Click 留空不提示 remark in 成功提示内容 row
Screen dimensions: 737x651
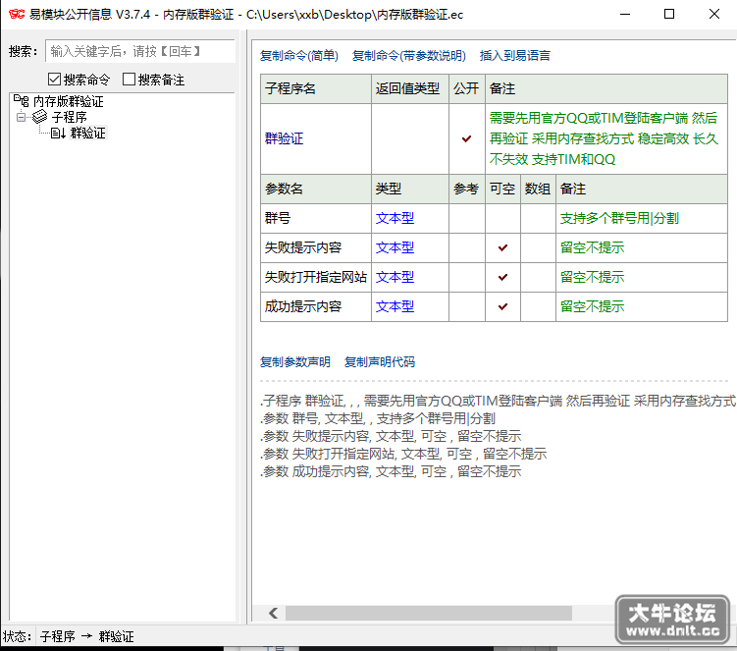tap(592, 306)
